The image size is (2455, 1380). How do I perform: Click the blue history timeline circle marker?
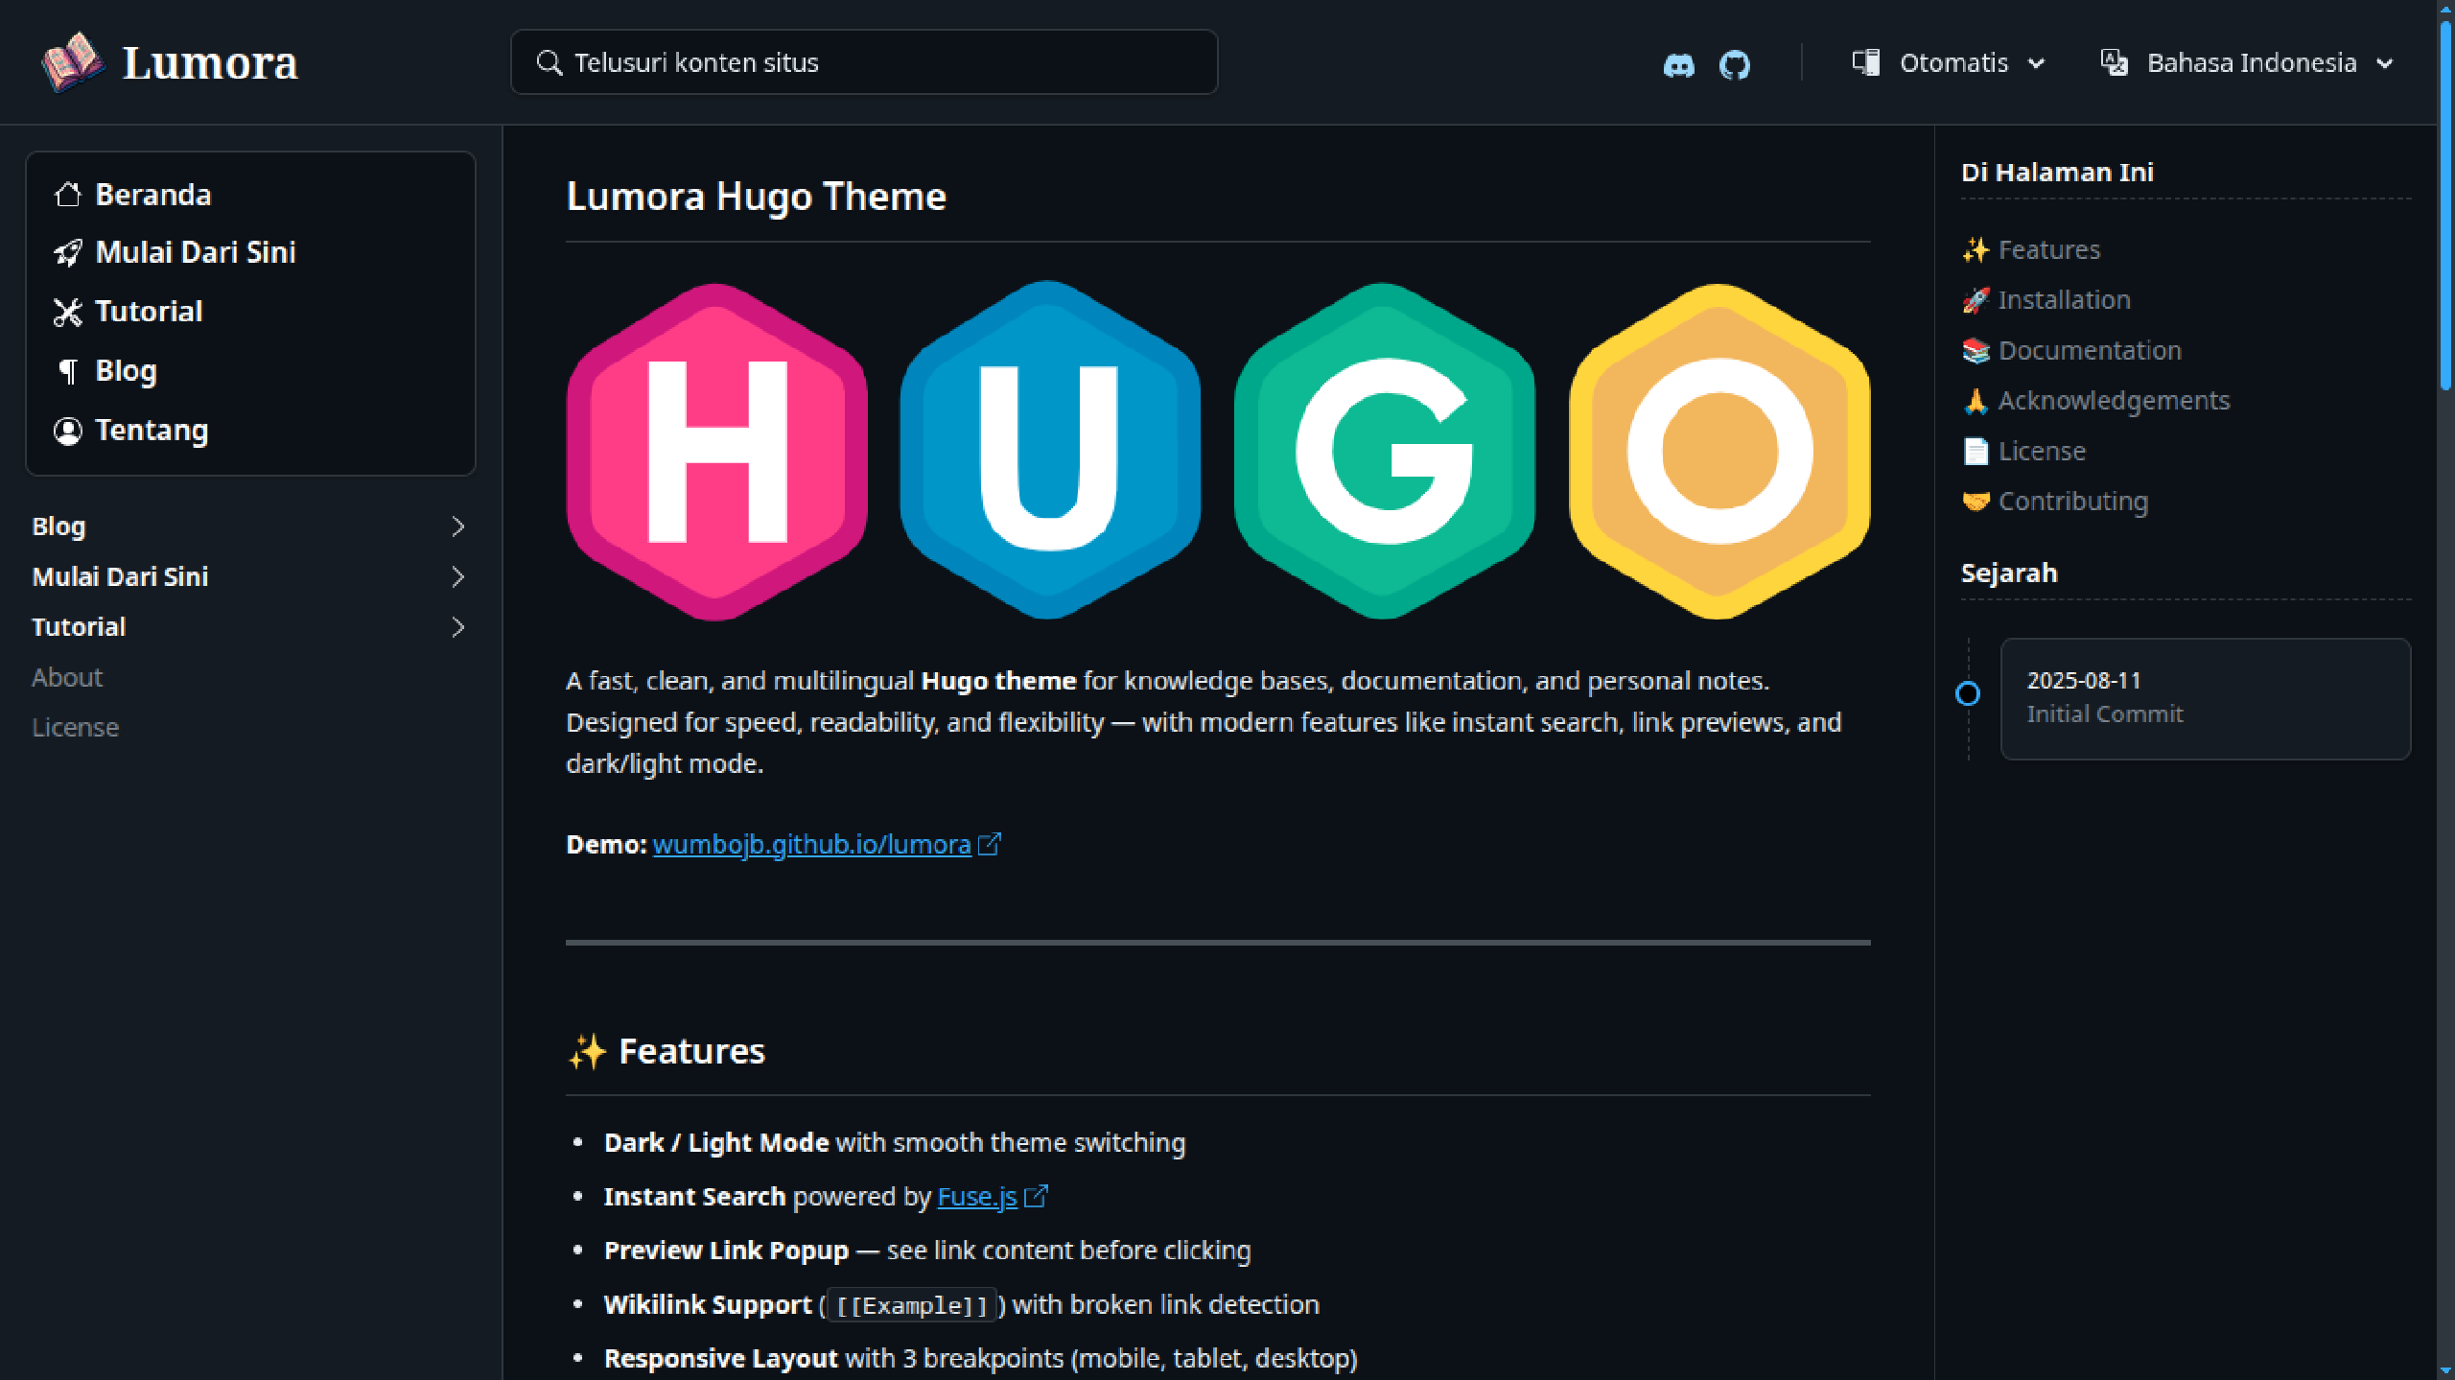pyautogui.click(x=1968, y=693)
